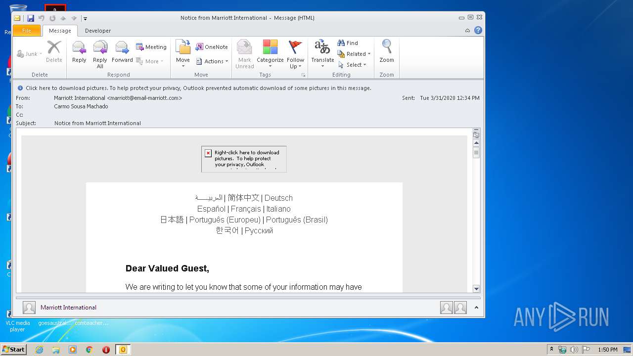Open the Move to folder menu

click(183, 54)
